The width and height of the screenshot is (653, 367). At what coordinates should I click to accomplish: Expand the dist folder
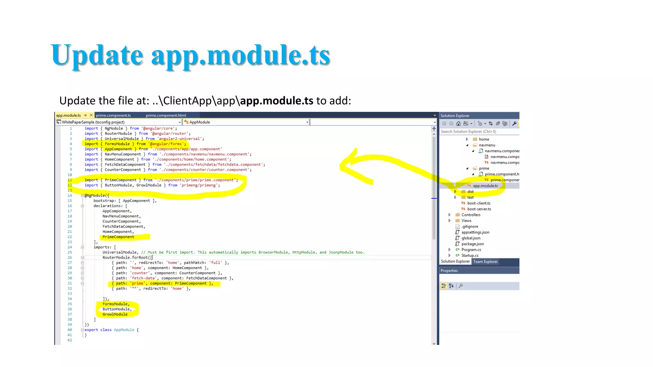(455, 192)
